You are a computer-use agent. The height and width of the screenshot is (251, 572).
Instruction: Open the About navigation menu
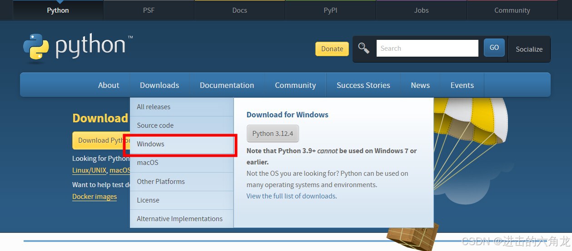(109, 85)
